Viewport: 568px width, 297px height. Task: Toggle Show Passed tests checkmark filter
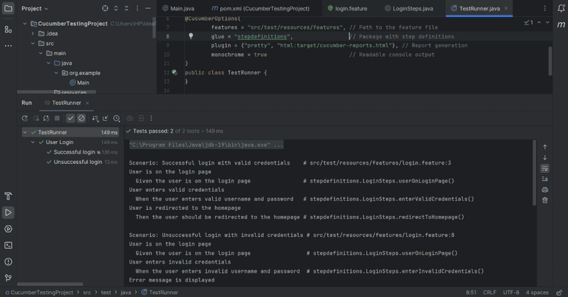(x=70, y=118)
